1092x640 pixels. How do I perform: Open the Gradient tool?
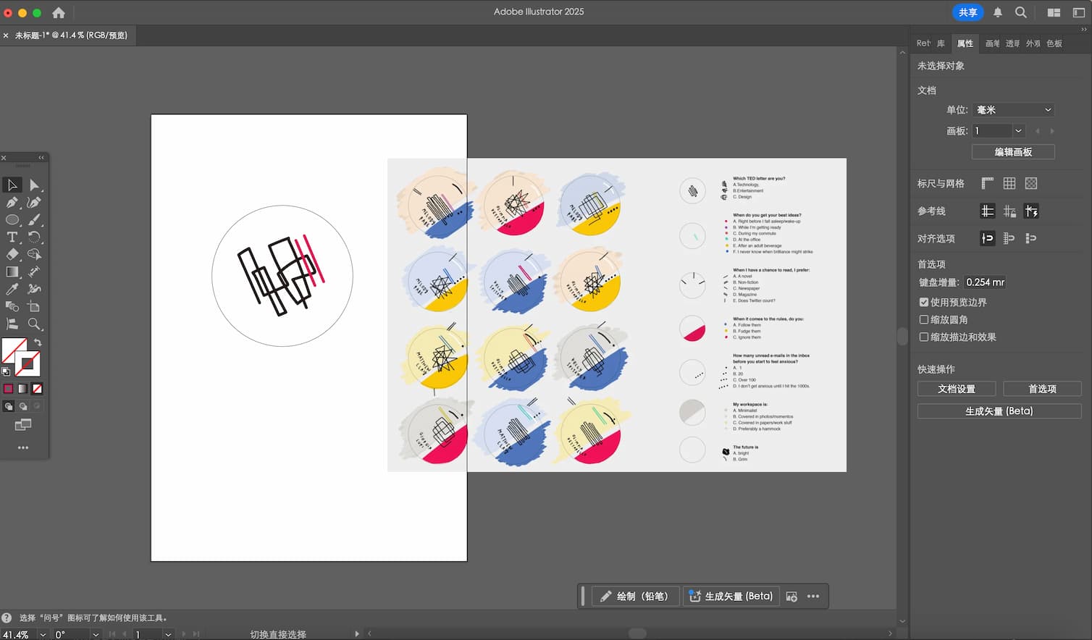12,271
